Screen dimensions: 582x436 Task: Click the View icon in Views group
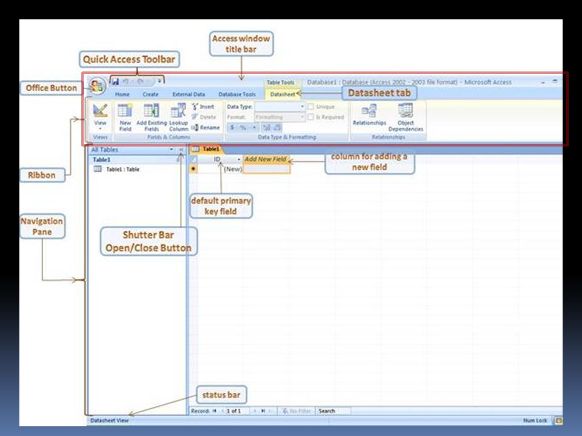pyautogui.click(x=100, y=110)
